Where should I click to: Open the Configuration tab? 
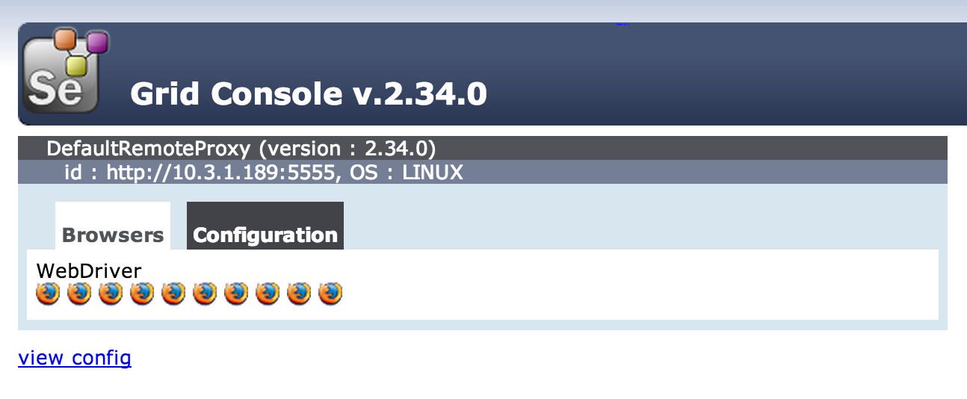(x=265, y=235)
